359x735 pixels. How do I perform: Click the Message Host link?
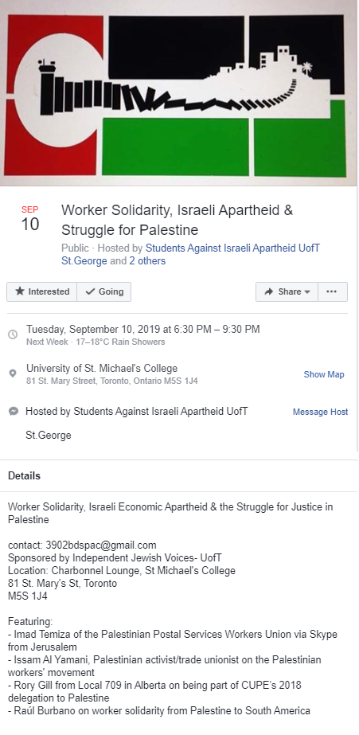tap(320, 412)
